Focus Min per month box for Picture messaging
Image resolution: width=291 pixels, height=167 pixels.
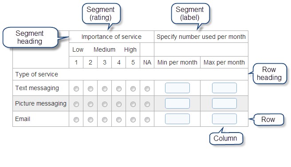click(x=177, y=103)
